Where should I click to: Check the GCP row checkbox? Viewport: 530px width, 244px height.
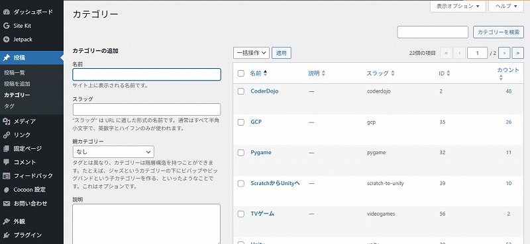(241, 122)
